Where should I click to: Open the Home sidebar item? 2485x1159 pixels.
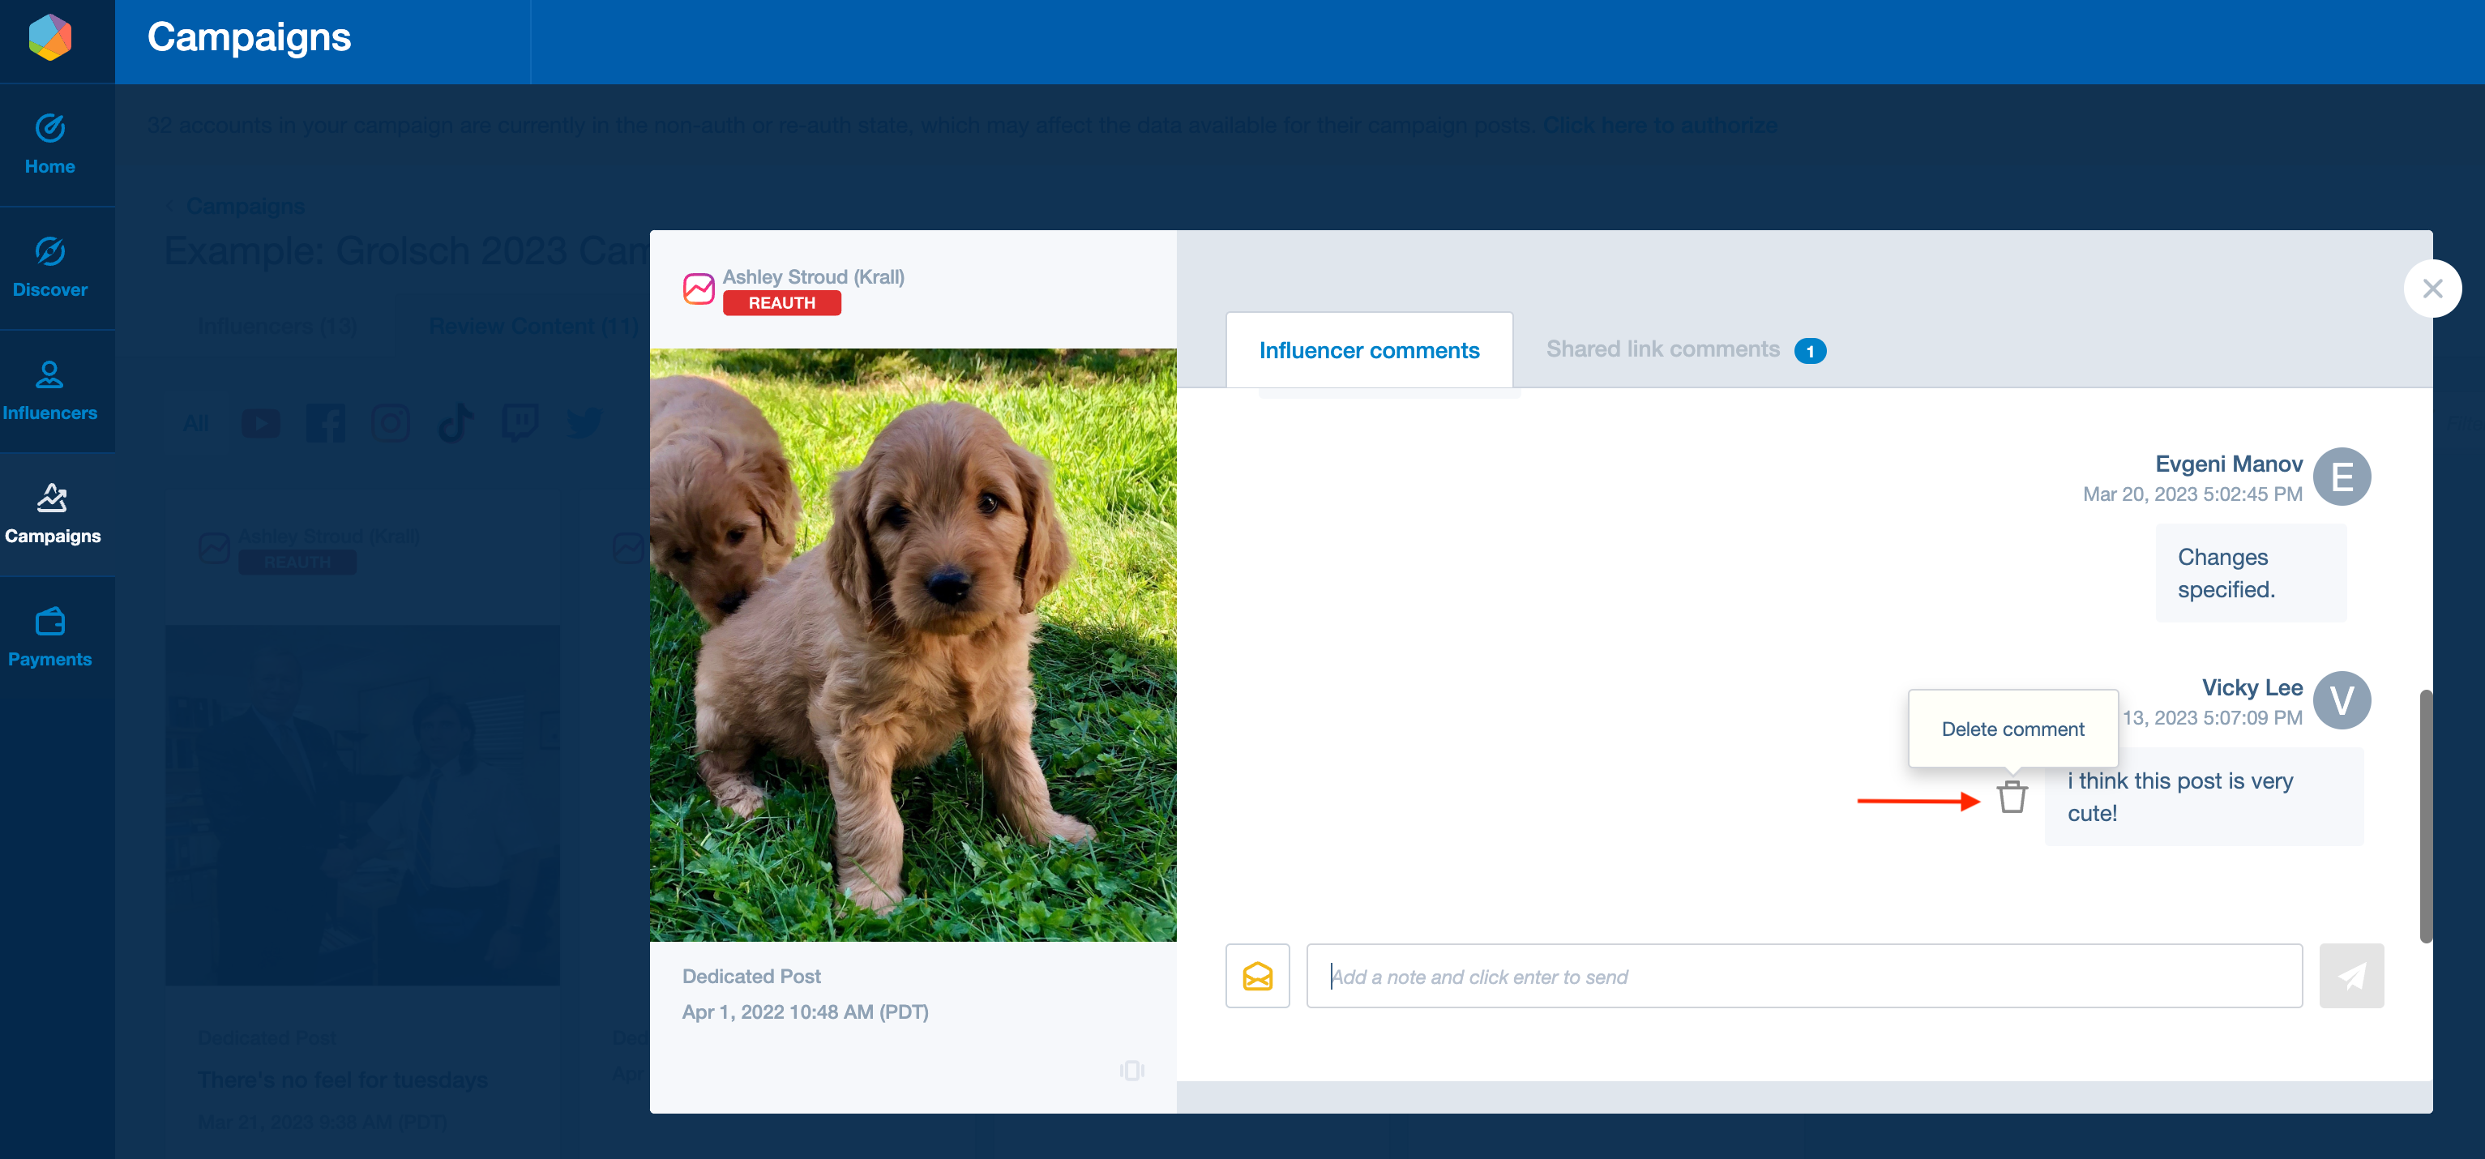[50, 146]
